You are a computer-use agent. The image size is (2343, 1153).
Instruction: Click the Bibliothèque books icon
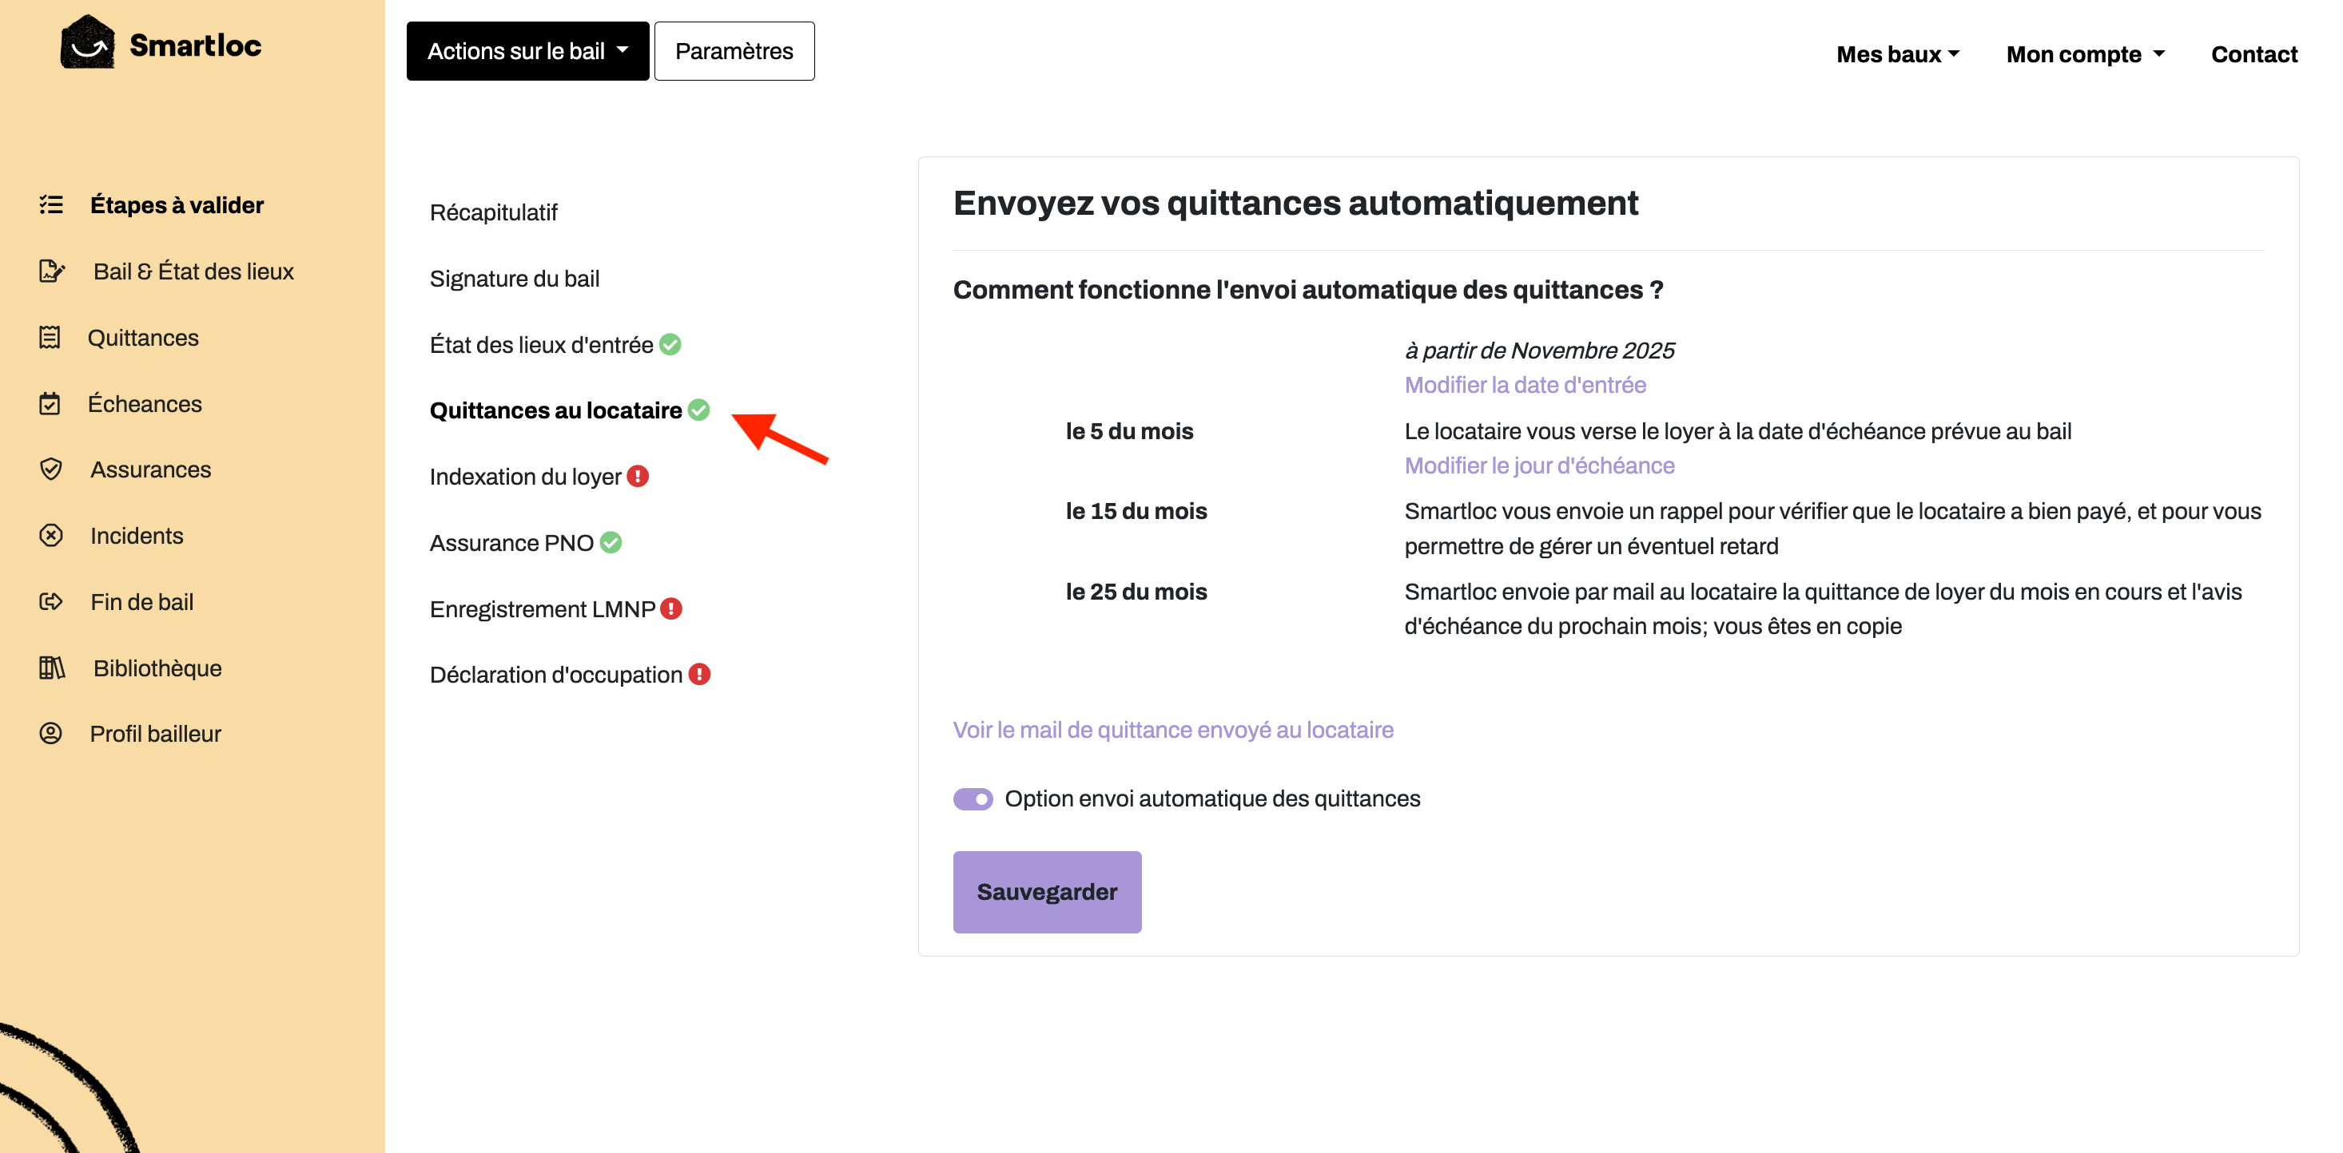52,668
